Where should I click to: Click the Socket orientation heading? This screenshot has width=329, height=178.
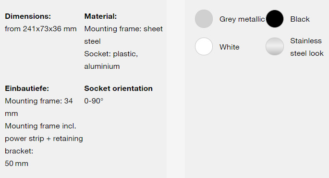click(118, 88)
